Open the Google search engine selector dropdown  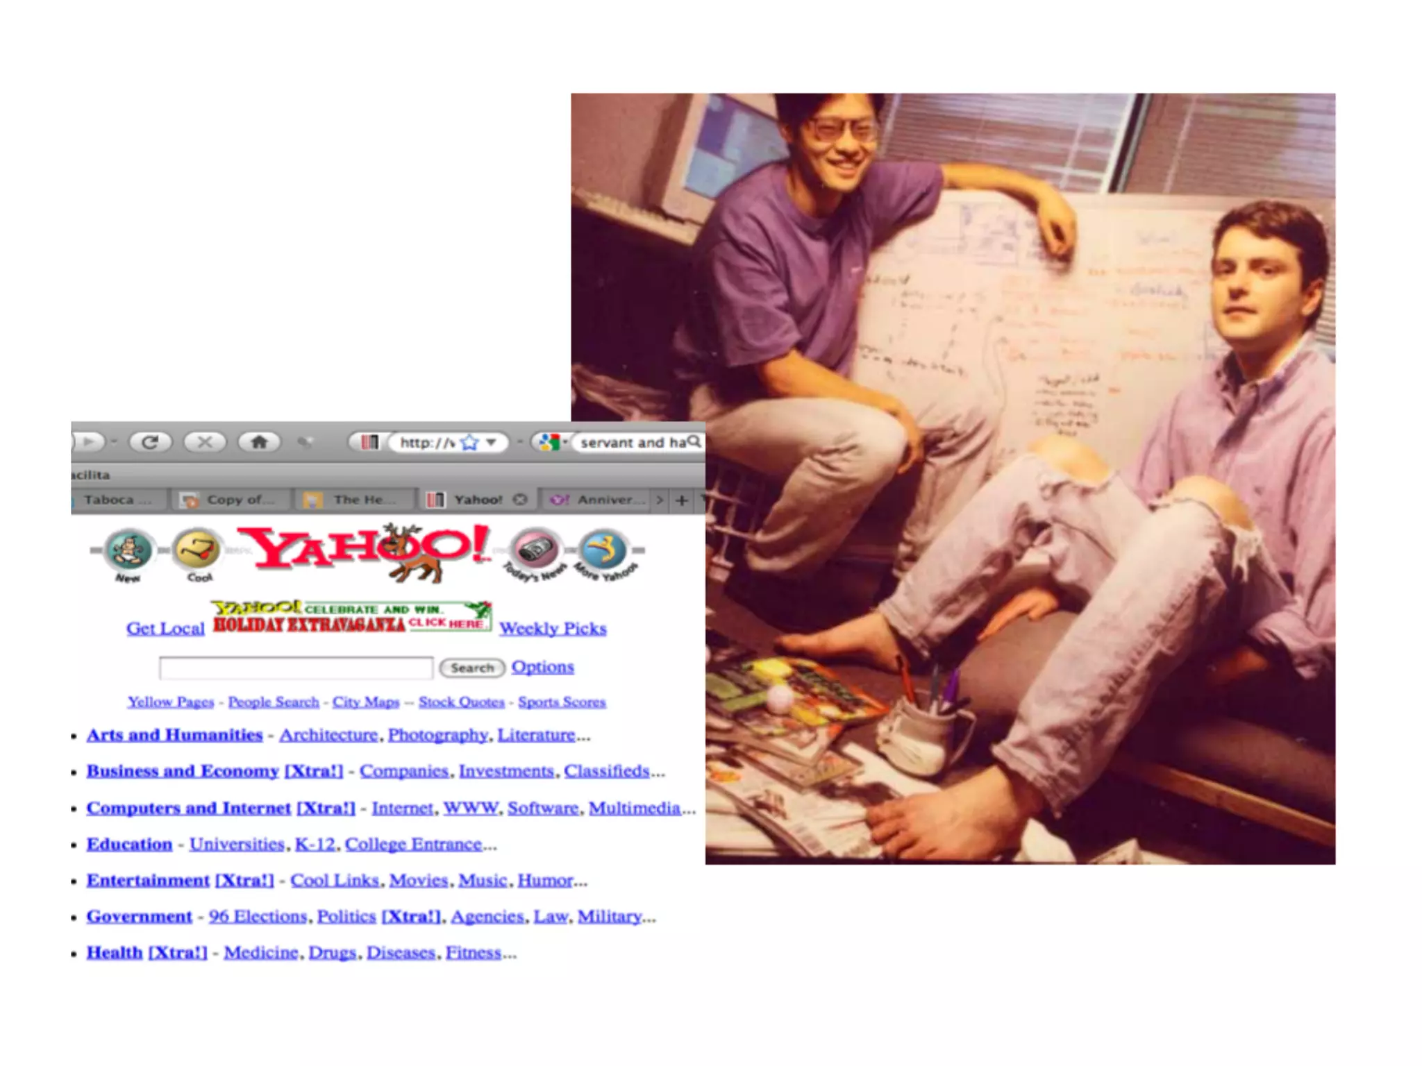click(553, 442)
